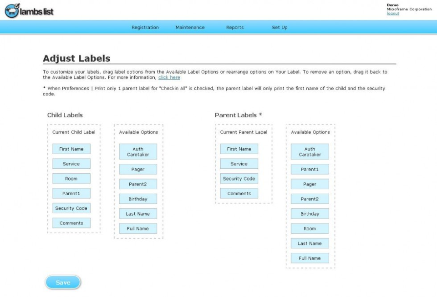The height and width of the screenshot is (297, 437).
Task: Select the Security Code child label
Action: coord(71,208)
